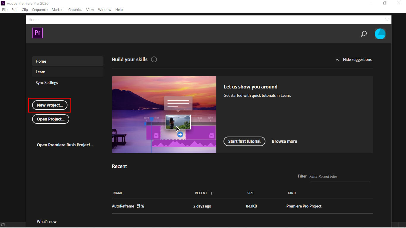Click the search magnifier icon
The height and width of the screenshot is (228, 406).
[363, 34]
